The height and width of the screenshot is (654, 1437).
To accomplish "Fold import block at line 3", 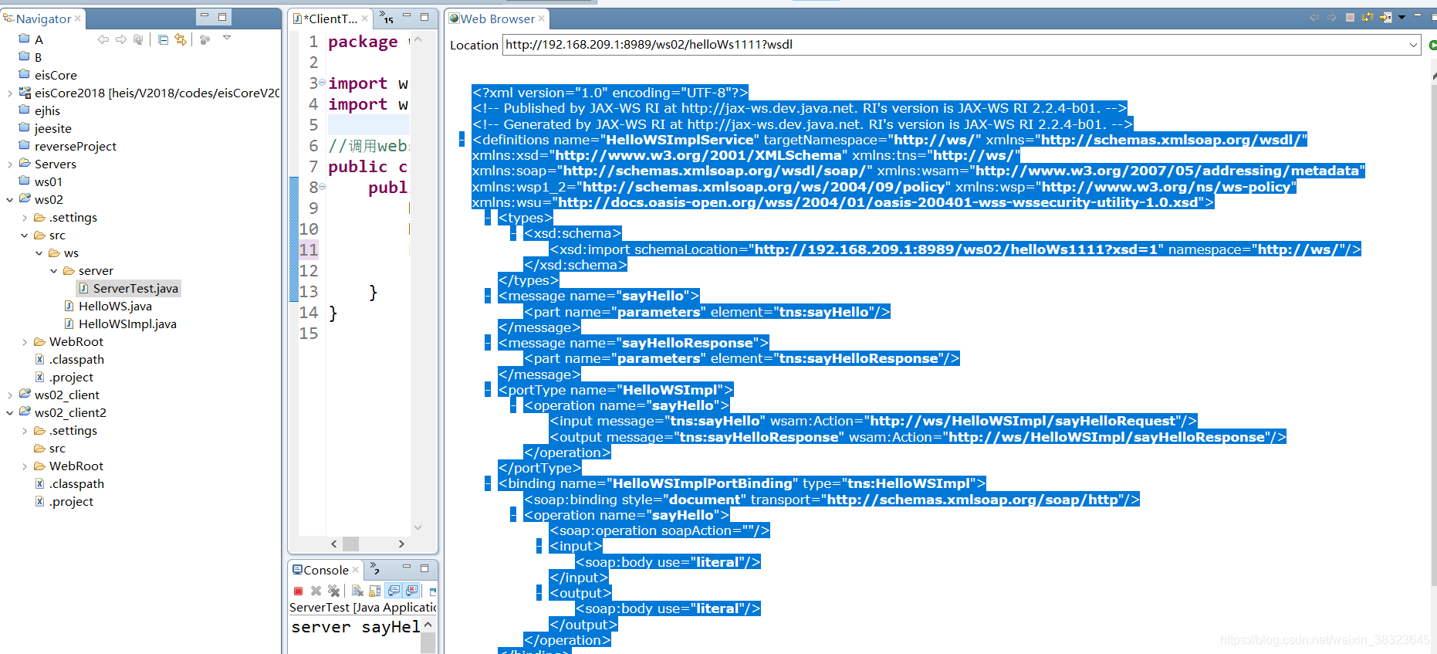I will pos(322,82).
